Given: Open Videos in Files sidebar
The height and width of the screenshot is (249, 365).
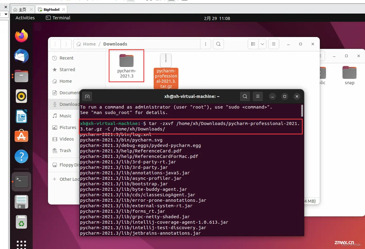Looking at the screenshot, I should pyautogui.click(x=63, y=139).
